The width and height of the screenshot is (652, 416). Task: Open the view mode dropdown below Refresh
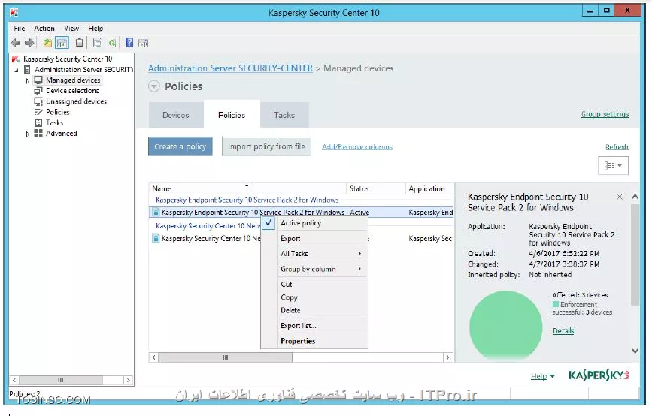coord(613,165)
